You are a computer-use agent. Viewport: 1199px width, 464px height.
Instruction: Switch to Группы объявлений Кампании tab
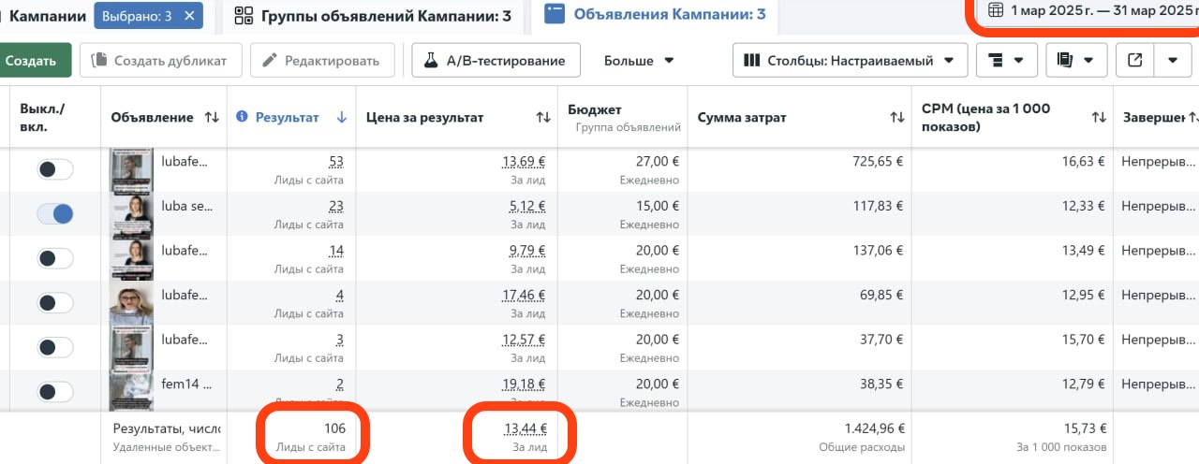click(373, 15)
